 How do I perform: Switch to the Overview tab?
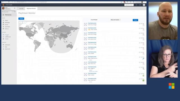[21, 9]
